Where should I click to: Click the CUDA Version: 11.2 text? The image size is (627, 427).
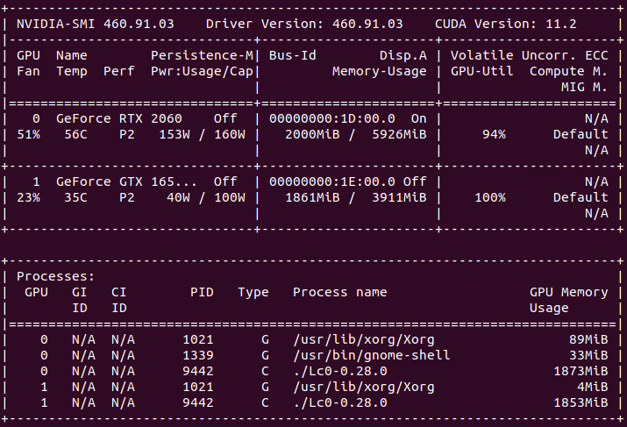(505, 24)
